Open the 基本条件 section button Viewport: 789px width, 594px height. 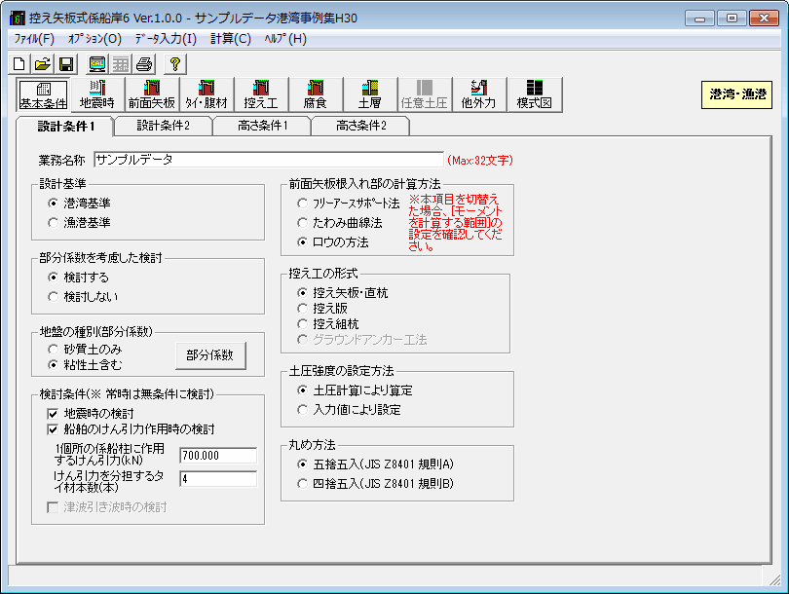click(43, 94)
